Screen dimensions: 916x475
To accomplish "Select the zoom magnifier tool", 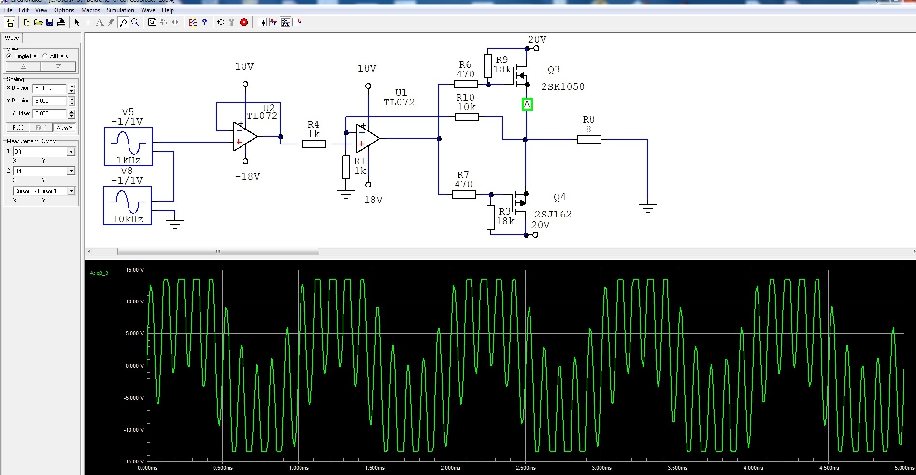I will click(135, 22).
